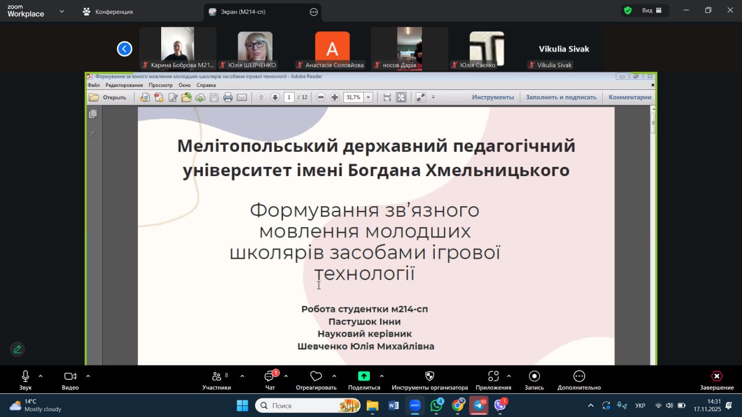Toggle microphone mute in Zoom
The image size is (742, 417).
[x=25, y=376]
